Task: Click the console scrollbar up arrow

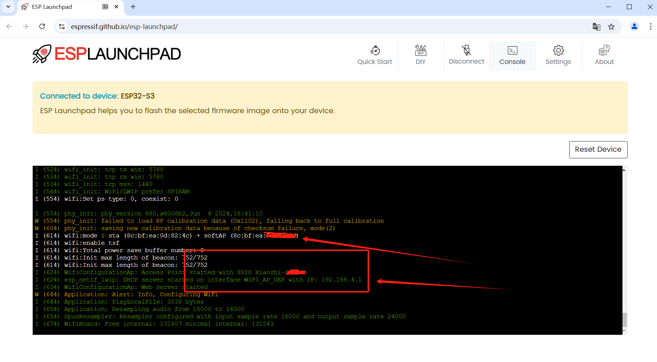Action: point(624,169)
